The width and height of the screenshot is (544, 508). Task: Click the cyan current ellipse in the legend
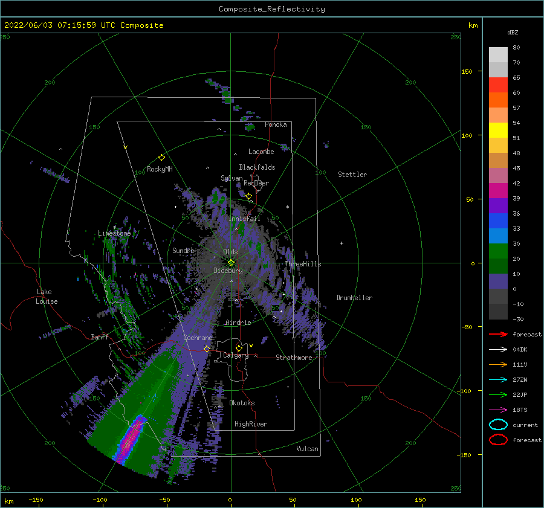coord(498,425)
